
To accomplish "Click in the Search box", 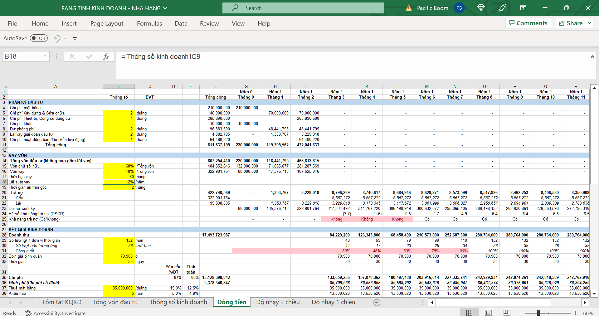I will coord(303,8).
